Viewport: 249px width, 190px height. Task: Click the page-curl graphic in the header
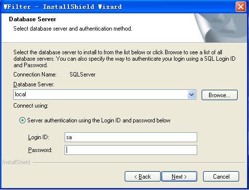click(x=221, y=28)
